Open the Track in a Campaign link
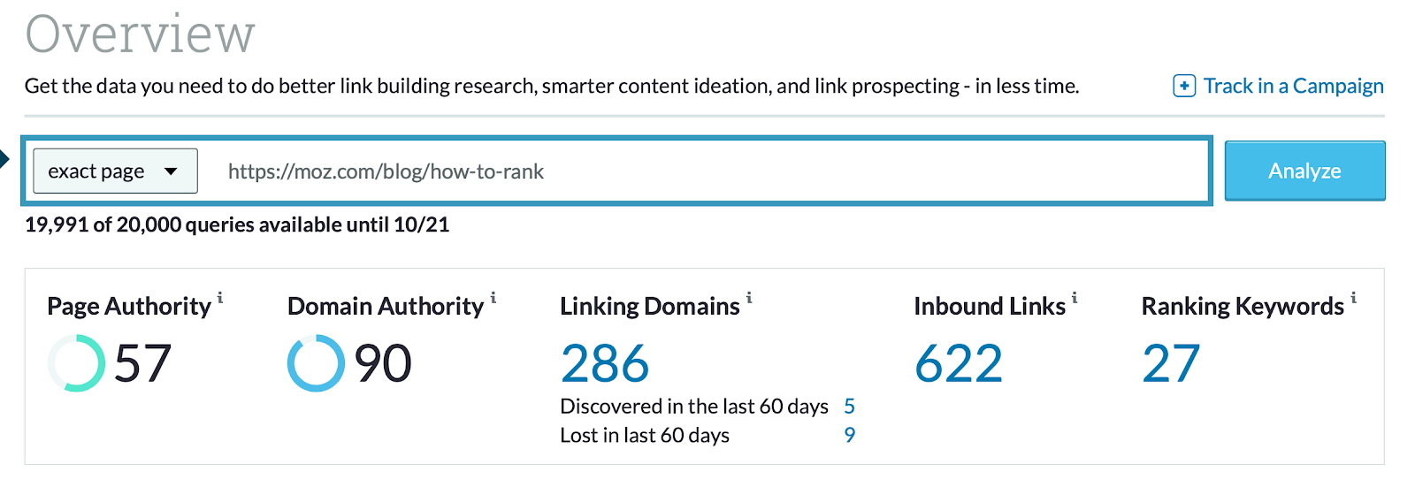 click(x=1293, y=86)
